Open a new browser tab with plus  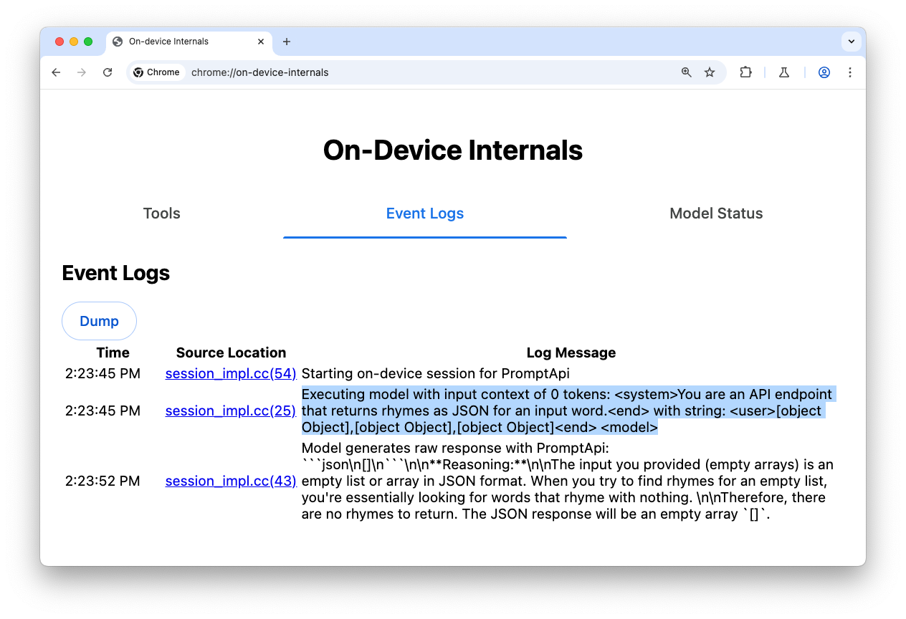point(287,42)
